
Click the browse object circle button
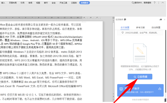pyautogui.click(x=113, y=99)
